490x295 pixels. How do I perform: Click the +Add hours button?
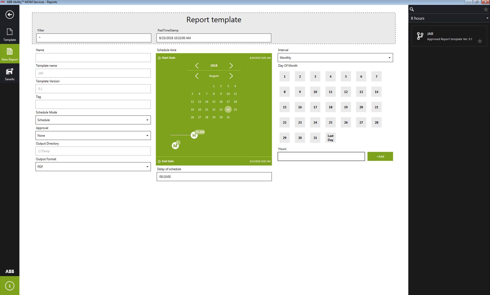(x=380, y=157)
